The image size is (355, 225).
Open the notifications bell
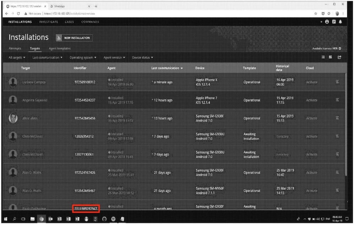[x=340, y=22]
